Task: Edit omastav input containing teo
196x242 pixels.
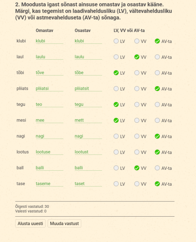Action: (49, 105)
